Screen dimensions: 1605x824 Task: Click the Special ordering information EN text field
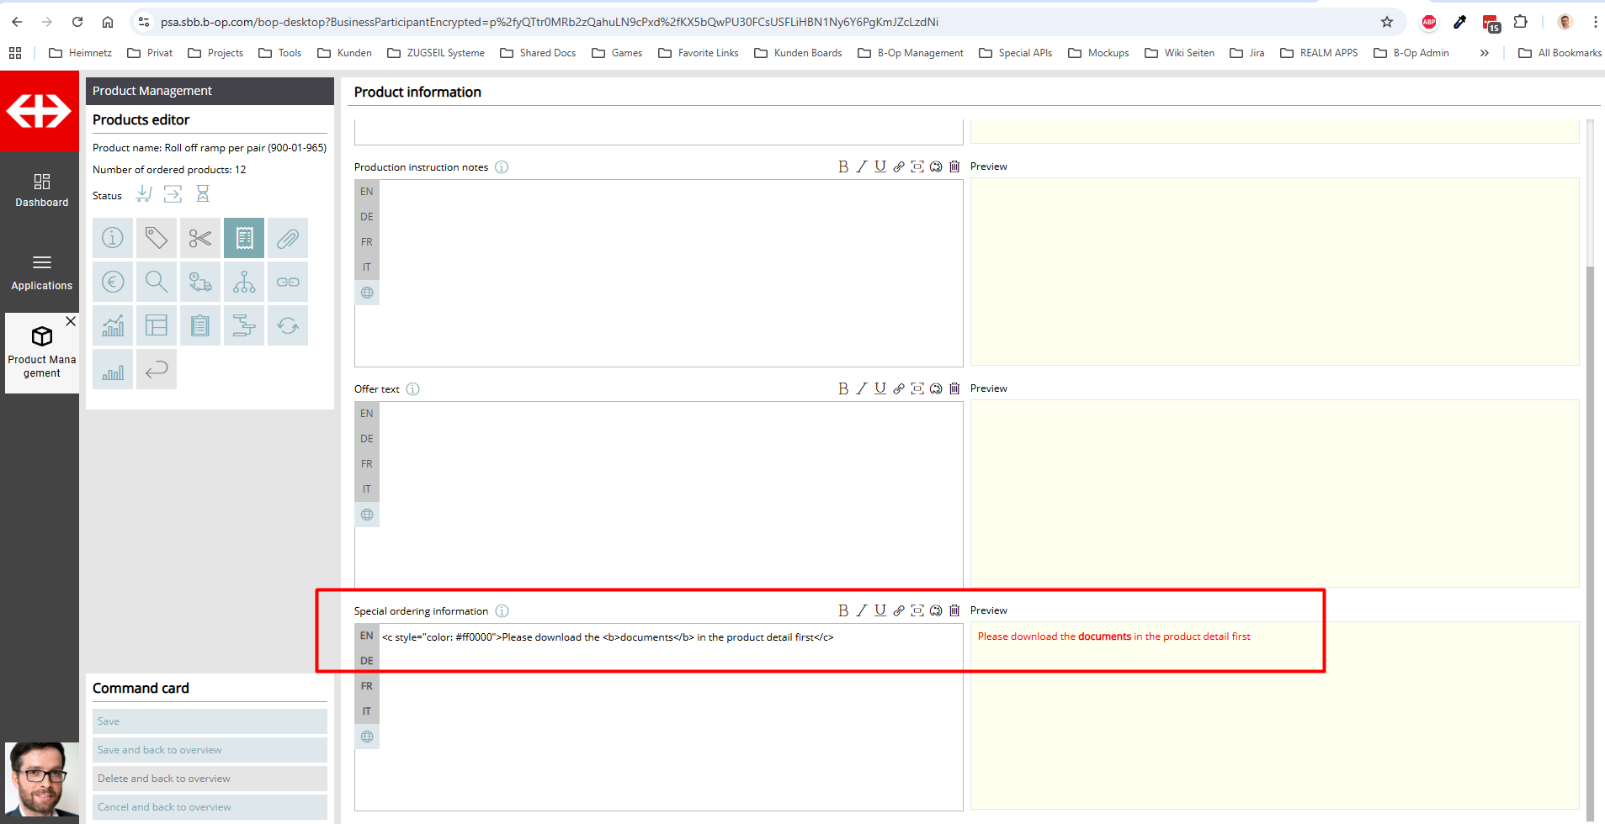click(x=670, y=637)
